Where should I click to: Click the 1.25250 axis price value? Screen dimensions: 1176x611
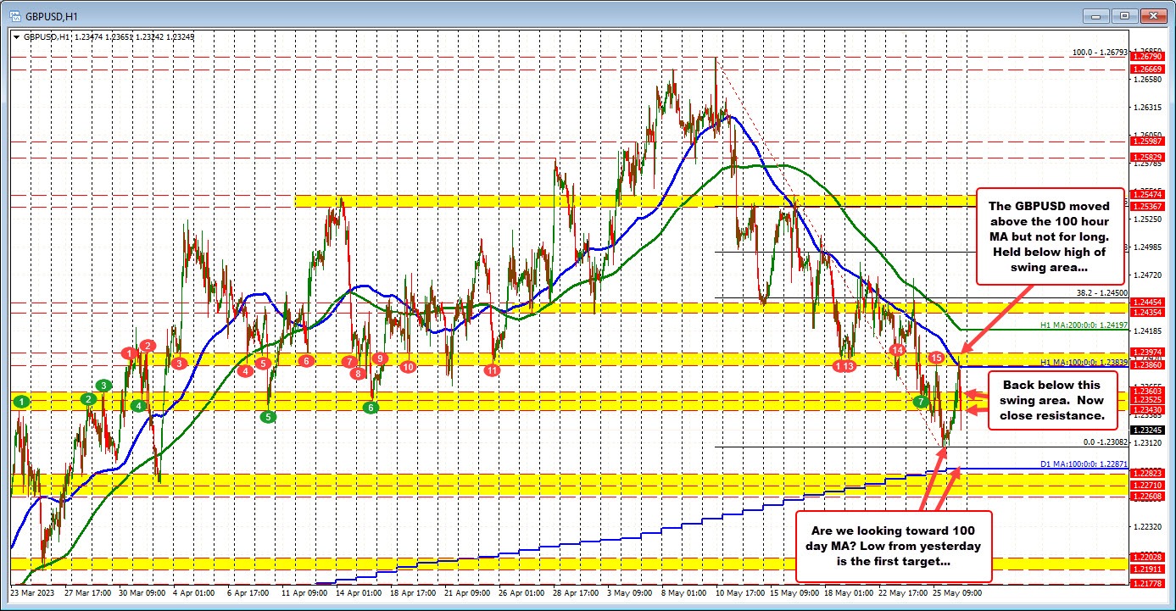click(1147, 219)
